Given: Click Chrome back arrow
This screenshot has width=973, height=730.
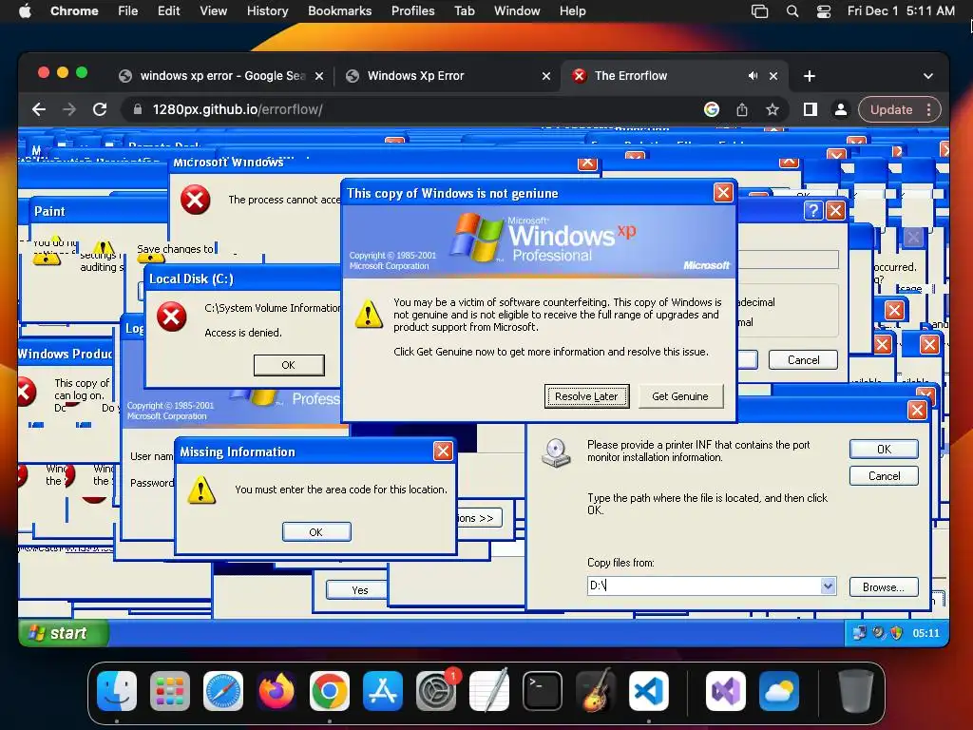Looking at the screenshot, I should (x=39, y=110).
